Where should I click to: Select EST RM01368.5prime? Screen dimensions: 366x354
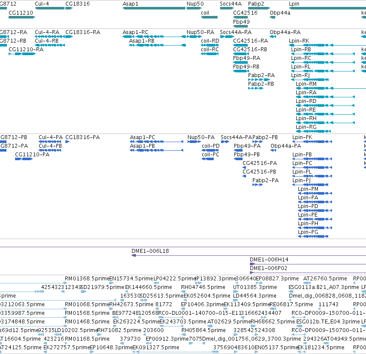87,279
